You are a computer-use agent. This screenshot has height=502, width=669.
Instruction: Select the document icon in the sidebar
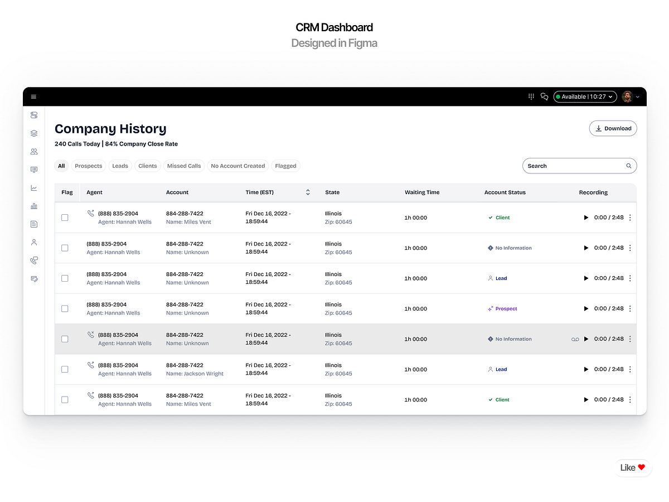point(33,224)
